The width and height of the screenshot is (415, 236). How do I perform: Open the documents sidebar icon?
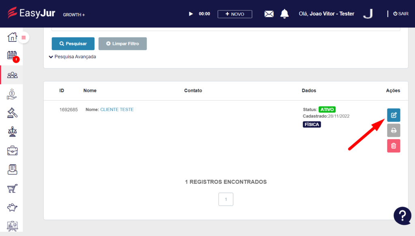tap(12, 169)
